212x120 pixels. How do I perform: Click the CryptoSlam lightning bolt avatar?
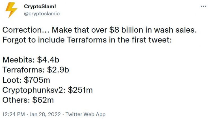click(x=12, y=11)
